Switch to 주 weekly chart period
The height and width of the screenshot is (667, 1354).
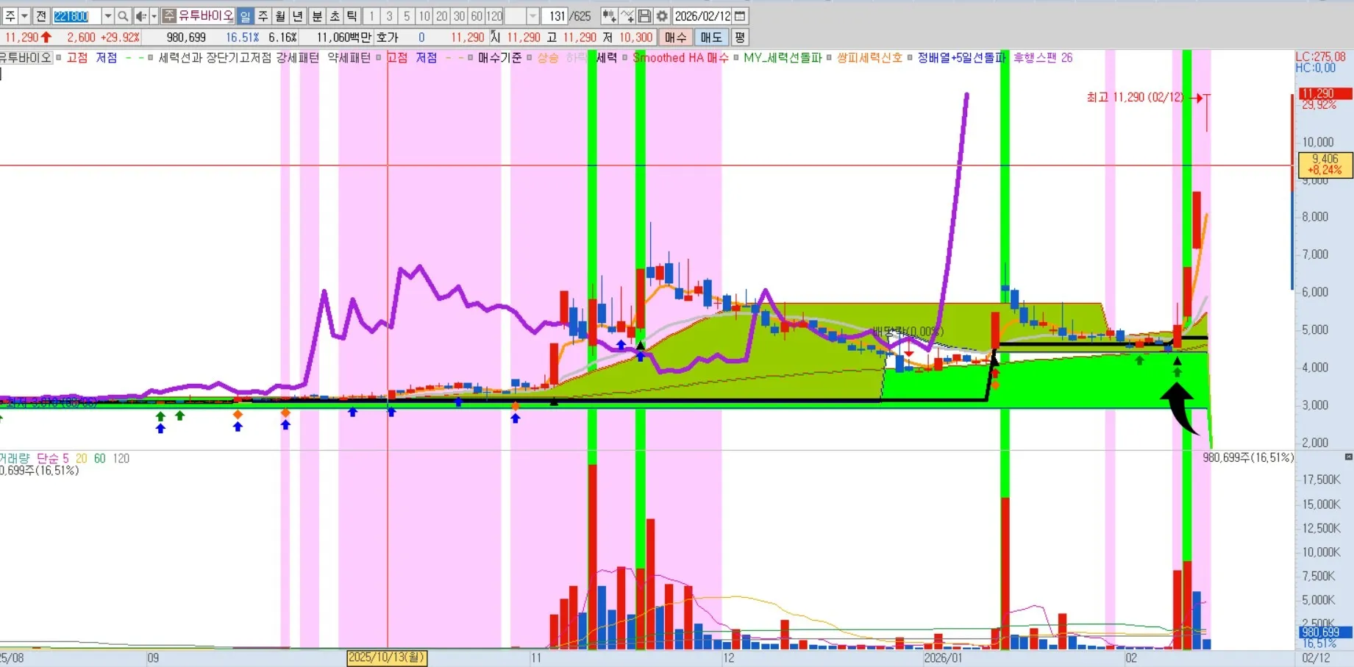[x=263, y=16]
